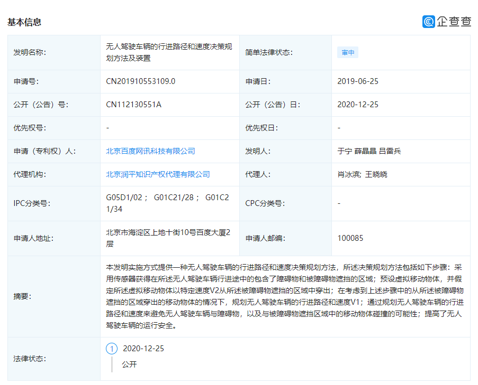Click the 公开（公告）号 label cell
Image resolution: width=478 pixels, height=385 pixels.
click(54, 105)
